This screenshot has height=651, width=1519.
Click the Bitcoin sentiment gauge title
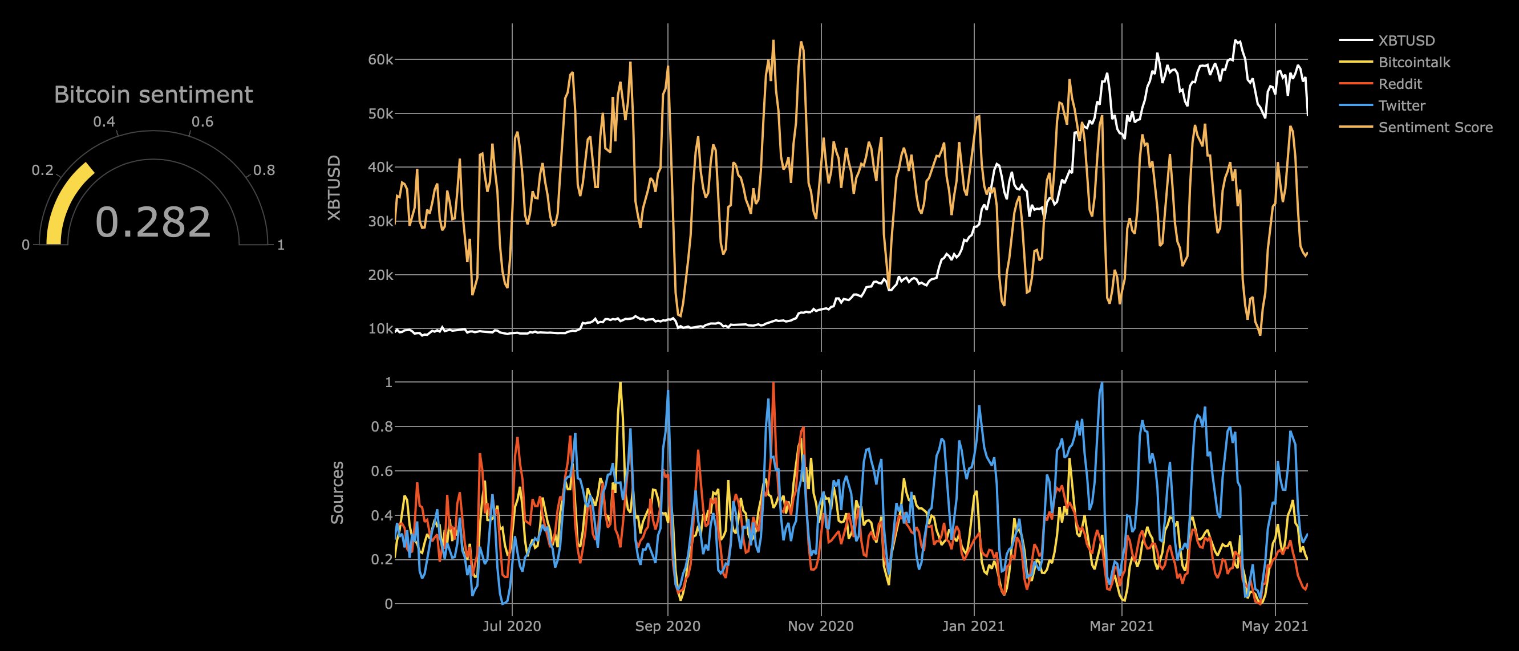(x=153, y=94)
